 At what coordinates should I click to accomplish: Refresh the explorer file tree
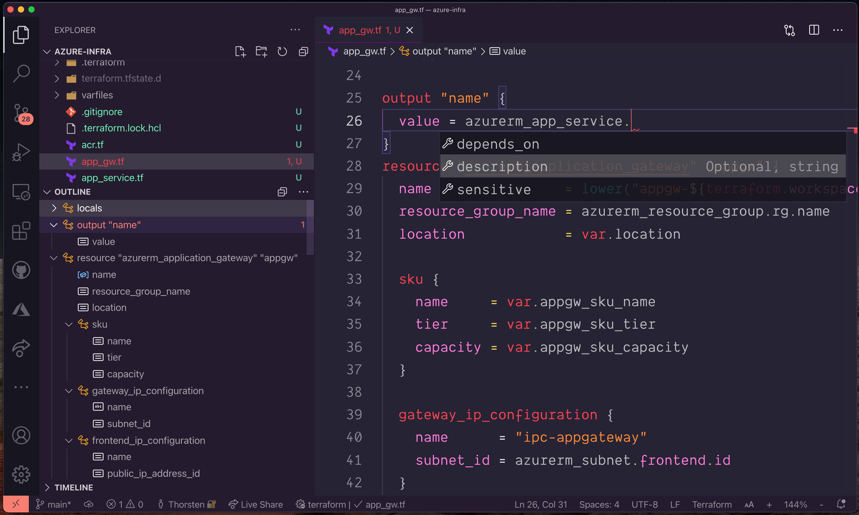pyautogui.click(x=282, y=52)
